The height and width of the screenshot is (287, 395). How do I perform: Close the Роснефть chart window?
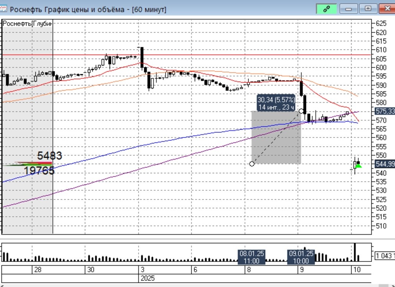tap(387, 9)
